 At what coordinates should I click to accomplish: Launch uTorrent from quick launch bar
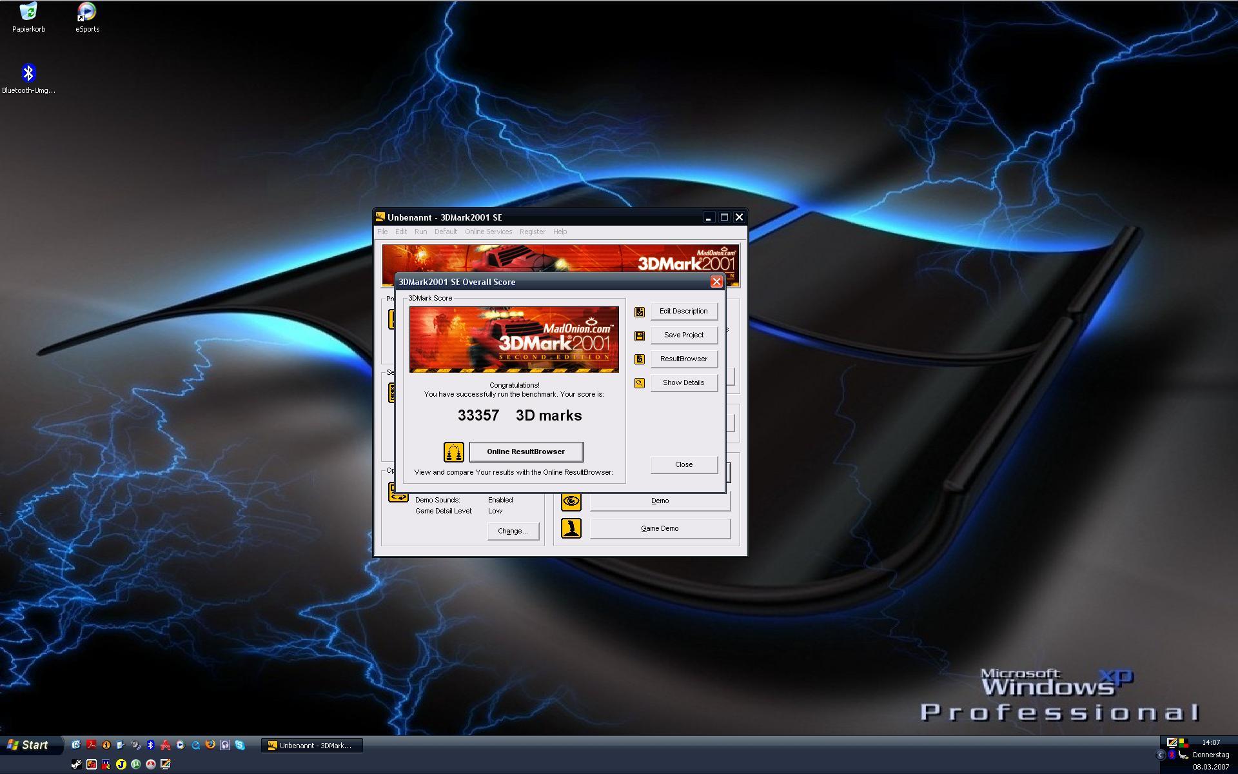(136, 764)
